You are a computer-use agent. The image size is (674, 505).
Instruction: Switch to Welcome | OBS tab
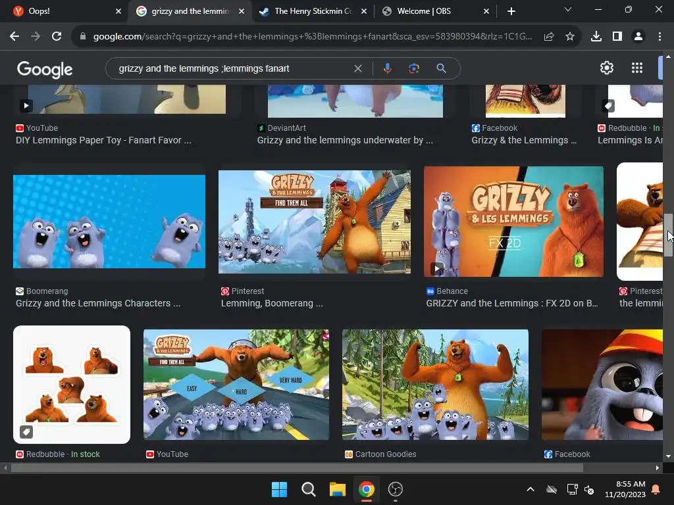[435, 11]
